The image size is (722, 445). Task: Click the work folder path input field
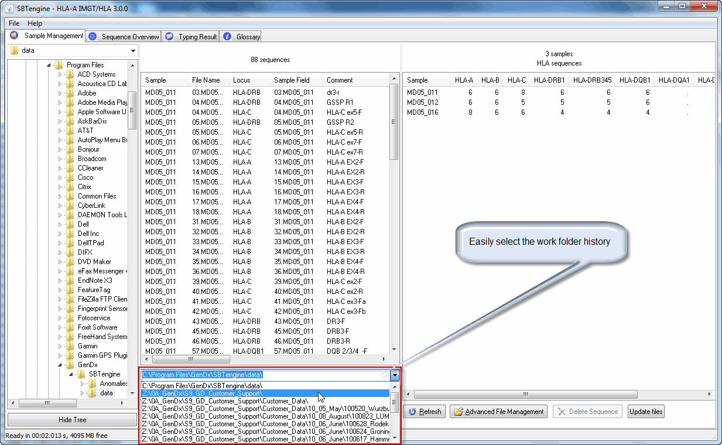[266, 375]
